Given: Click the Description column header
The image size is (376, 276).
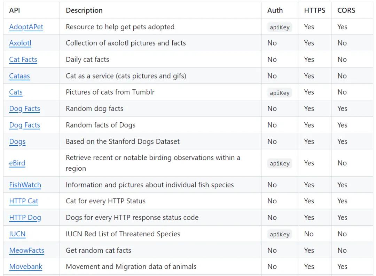Looking at the screenshot, I should coord(84,10).
